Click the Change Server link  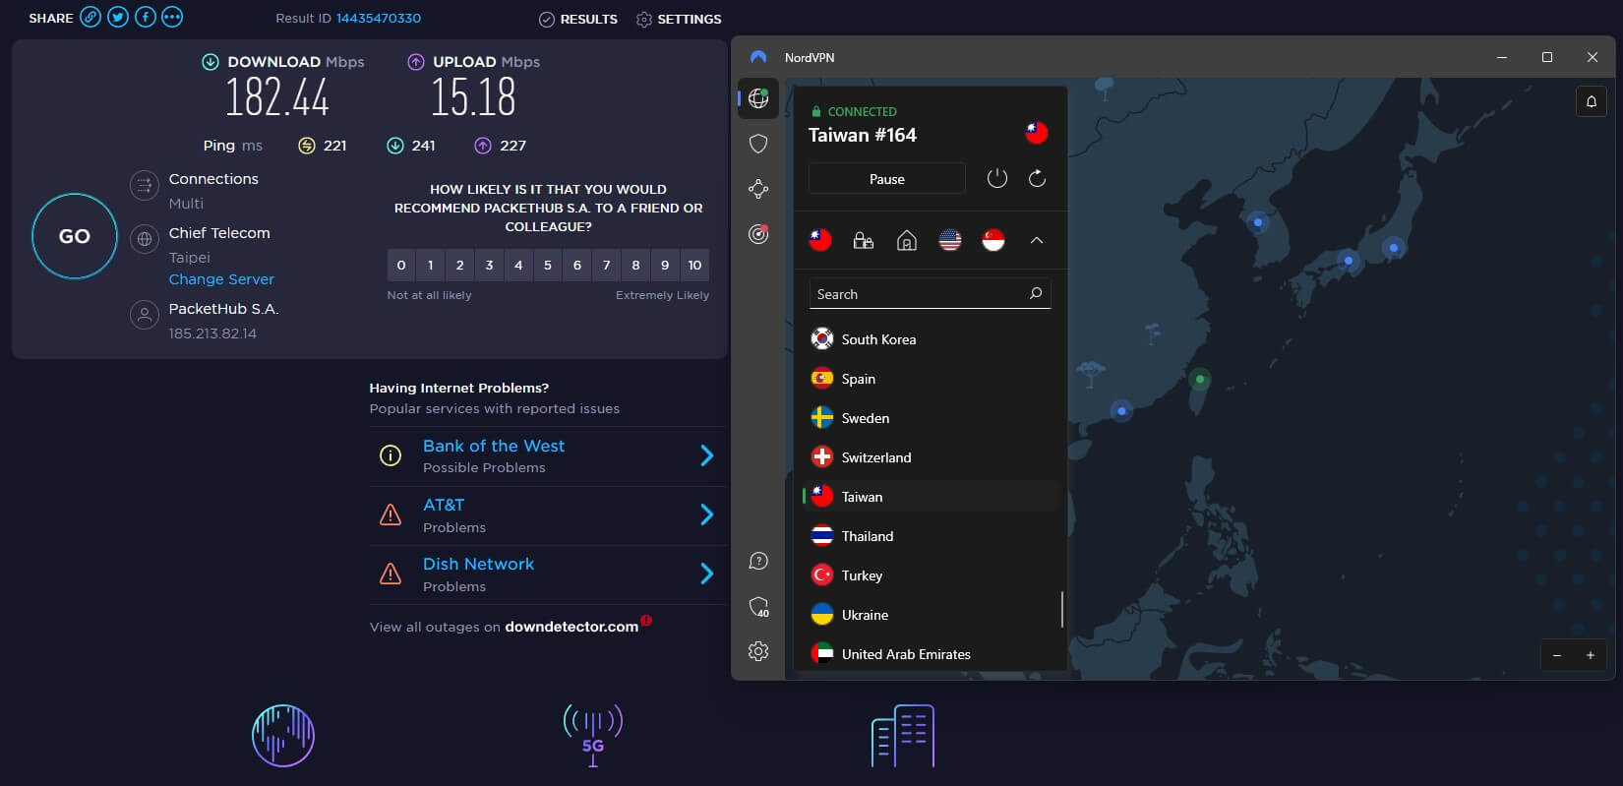(221, 279)
